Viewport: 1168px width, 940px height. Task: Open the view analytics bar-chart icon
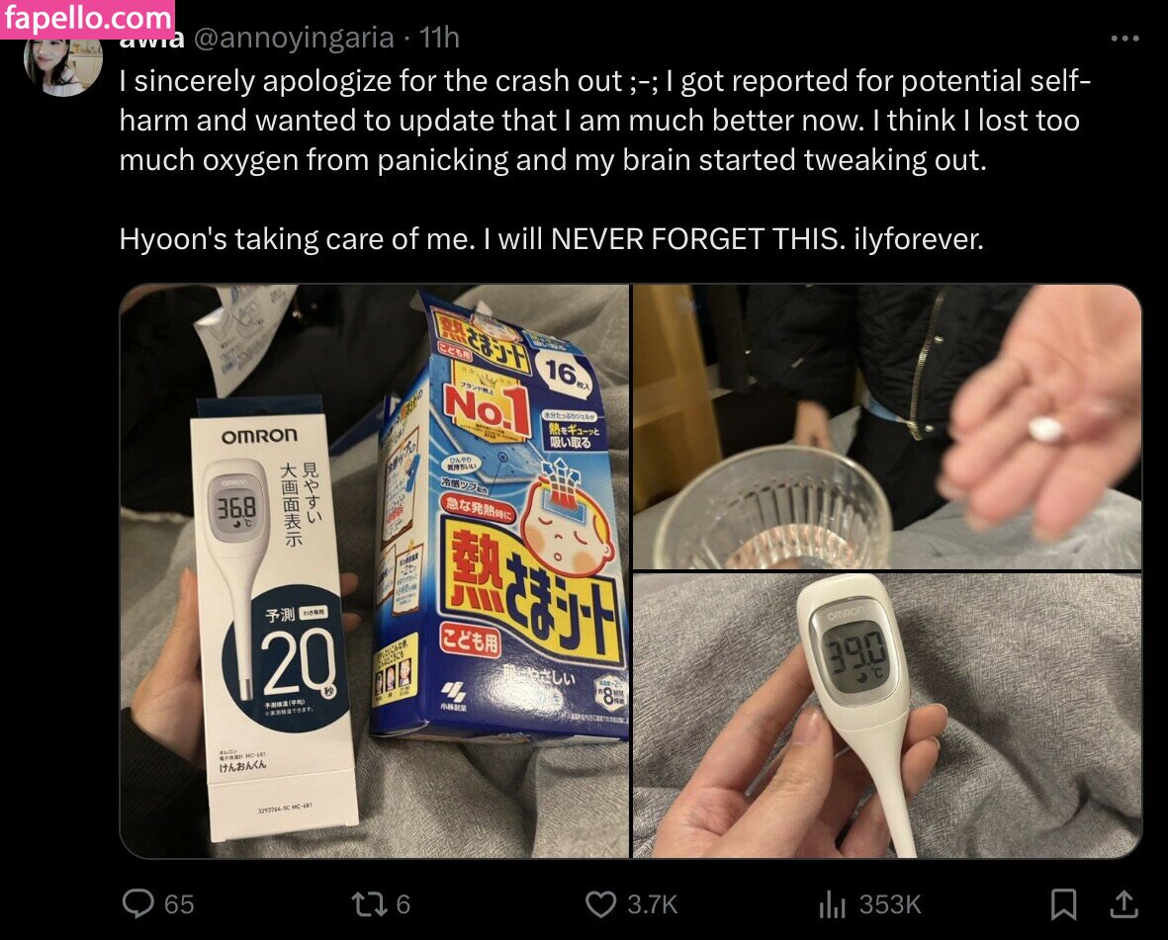point(832,904)
